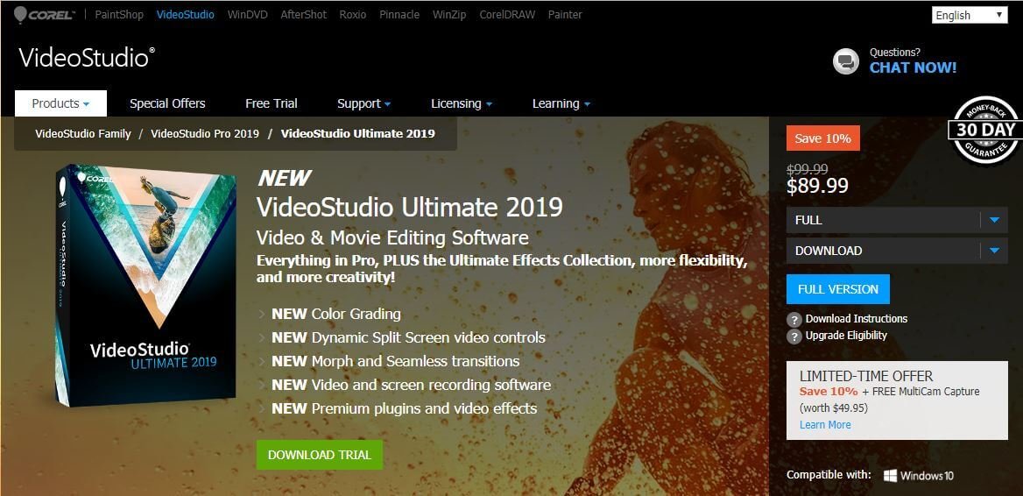Select PaintShop in the top bar
The height and width of the screenshot is (496, 1023).
pyautogui.click(x=119, y=14)
